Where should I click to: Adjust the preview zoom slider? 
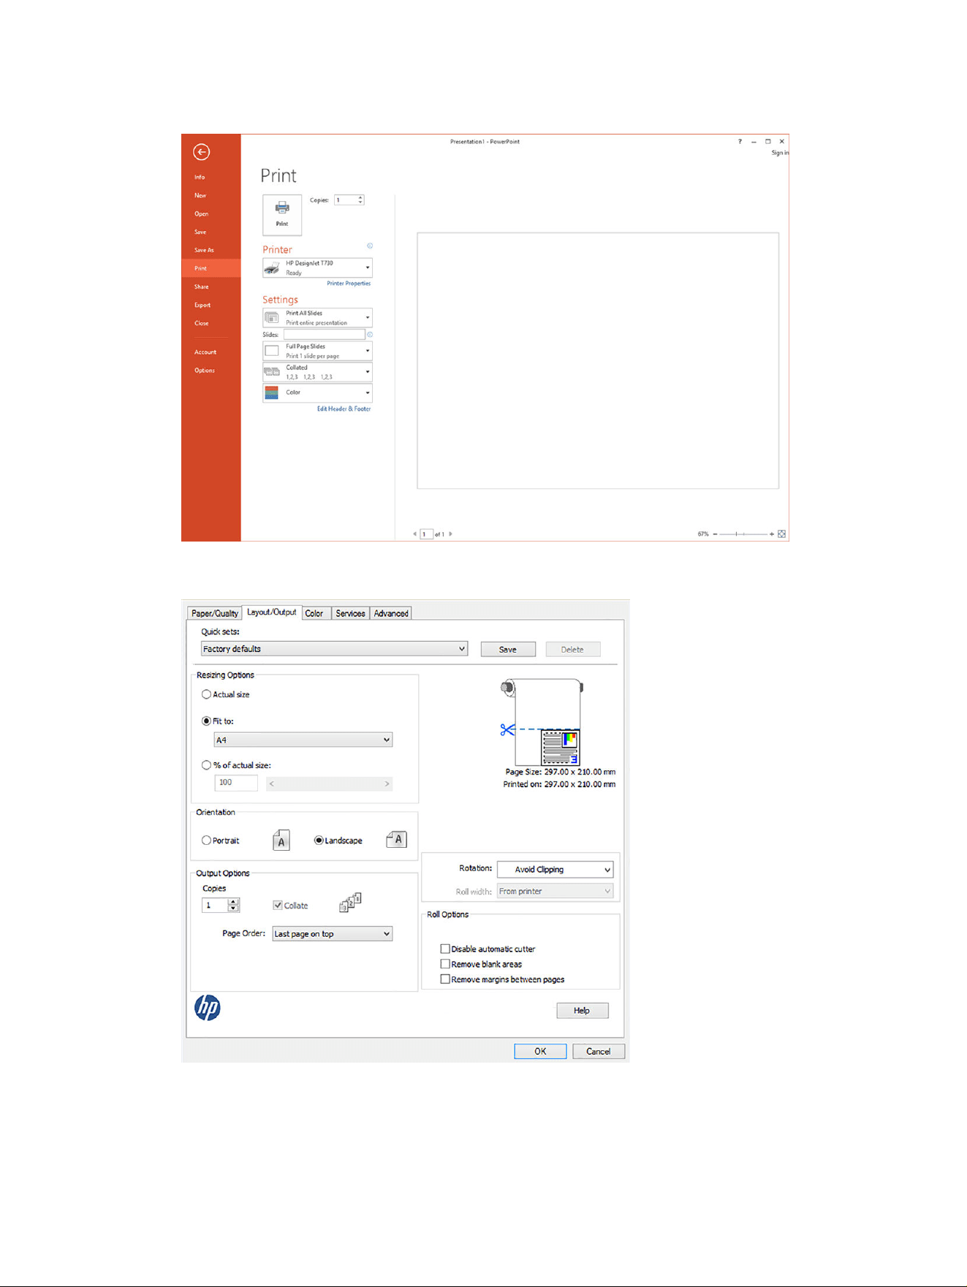coord(743,534)
